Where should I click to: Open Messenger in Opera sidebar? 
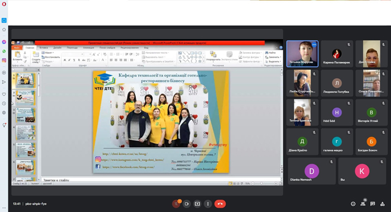[x=4, y=42]
